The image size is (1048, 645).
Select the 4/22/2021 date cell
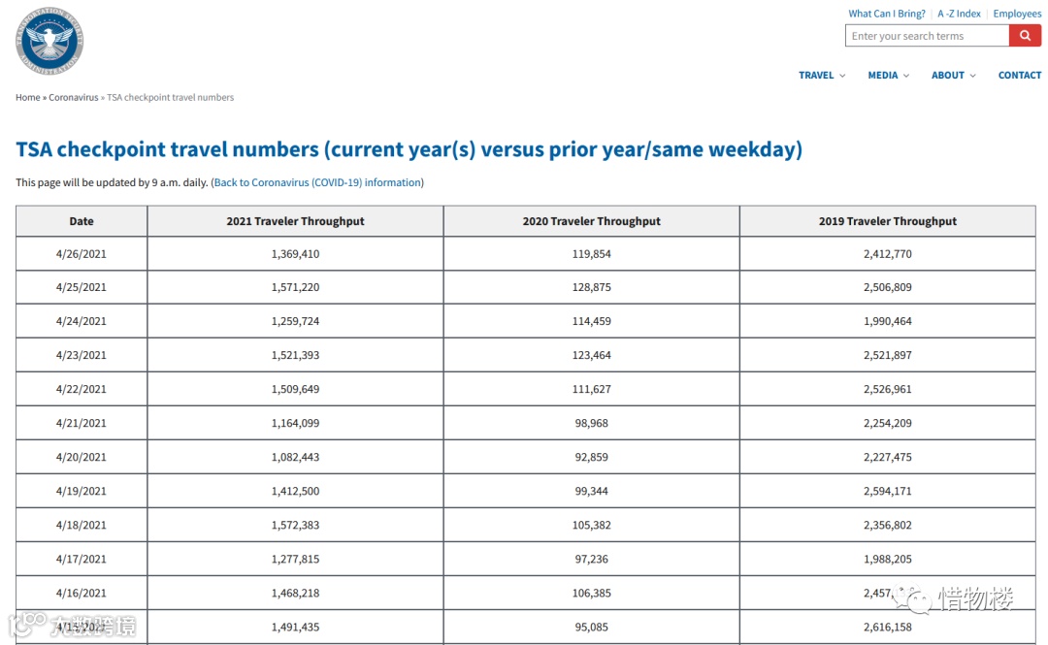click(82, 389)
